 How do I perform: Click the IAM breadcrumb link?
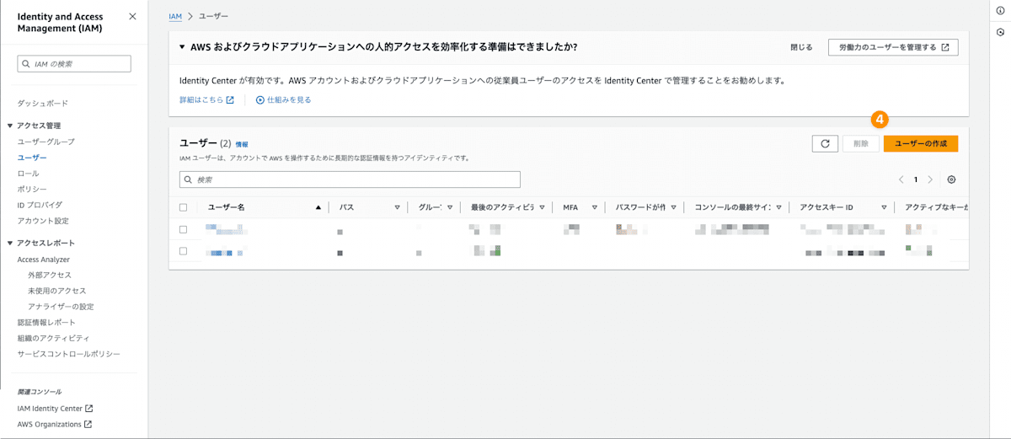[175, 16]
